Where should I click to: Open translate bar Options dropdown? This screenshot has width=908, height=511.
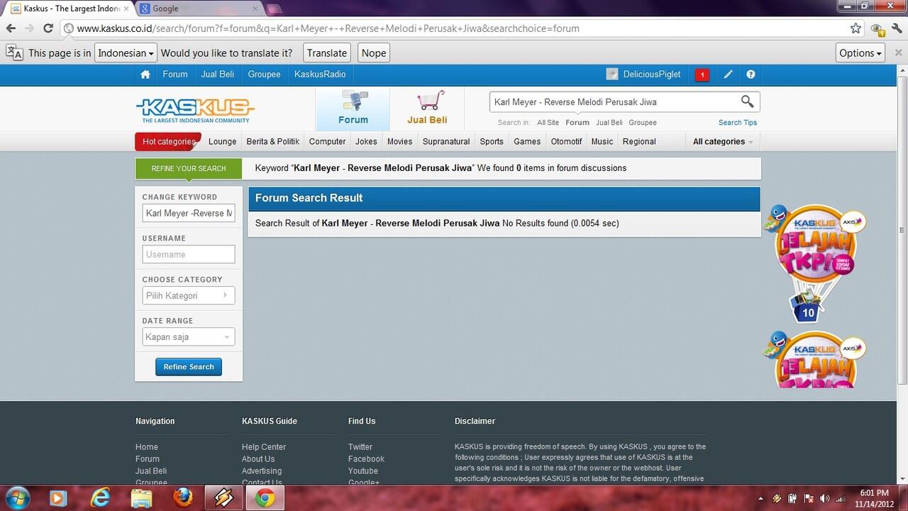(x=860, y=53)
